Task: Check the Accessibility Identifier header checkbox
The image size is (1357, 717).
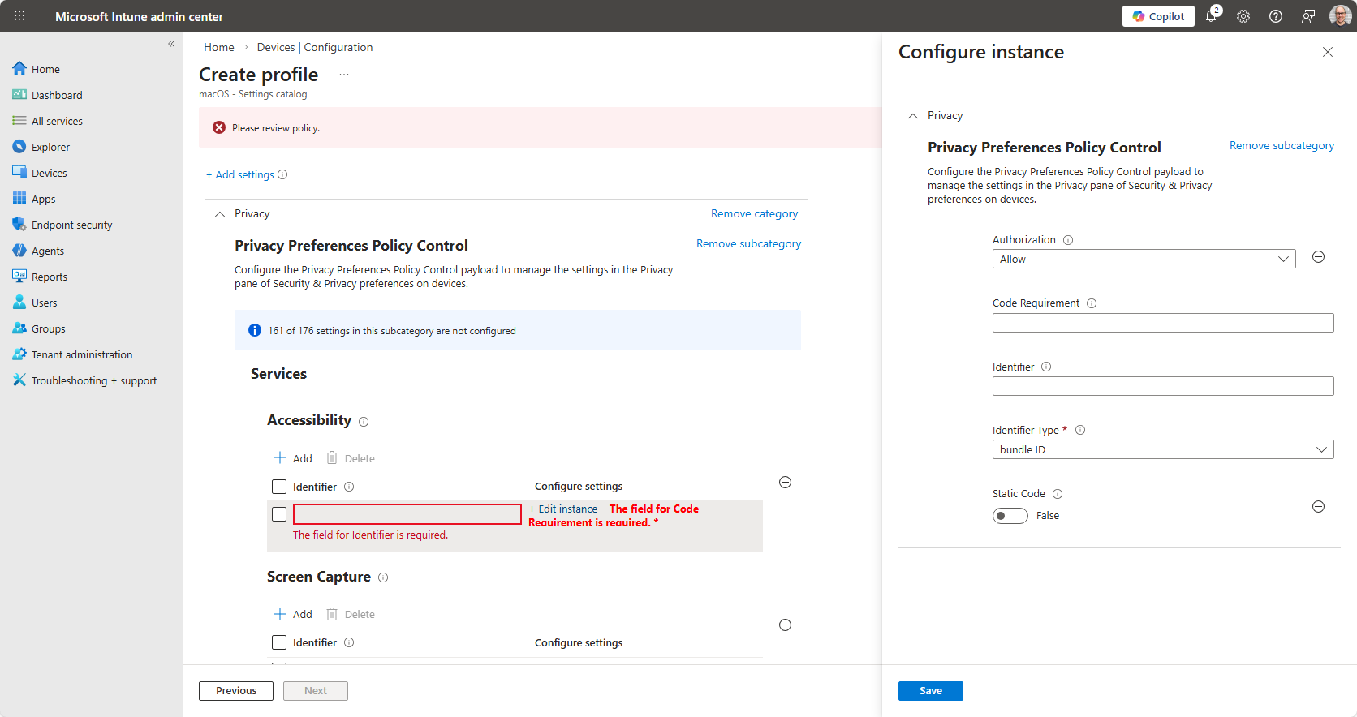Action: coord(279,487)
